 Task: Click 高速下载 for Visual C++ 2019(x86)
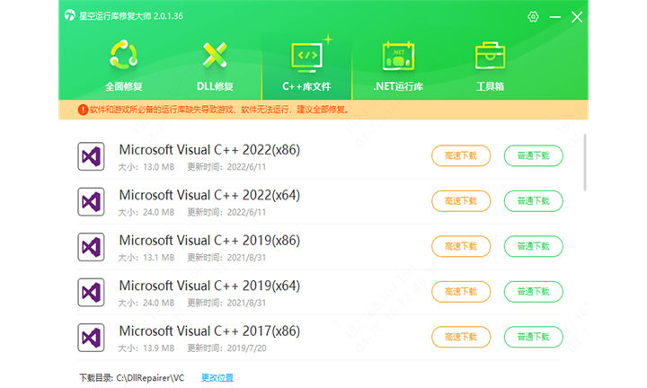(x=461, y=247)
